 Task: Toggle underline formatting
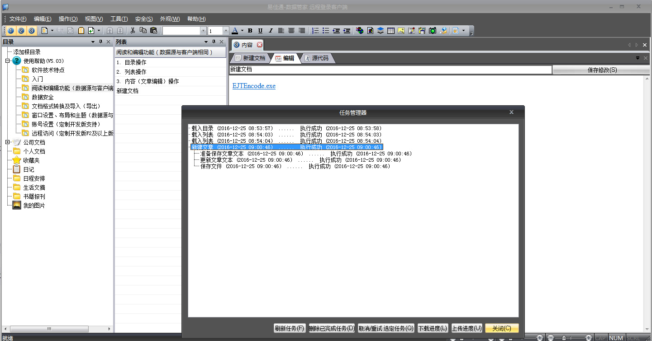pyautogui.click(x=260, y=31)
